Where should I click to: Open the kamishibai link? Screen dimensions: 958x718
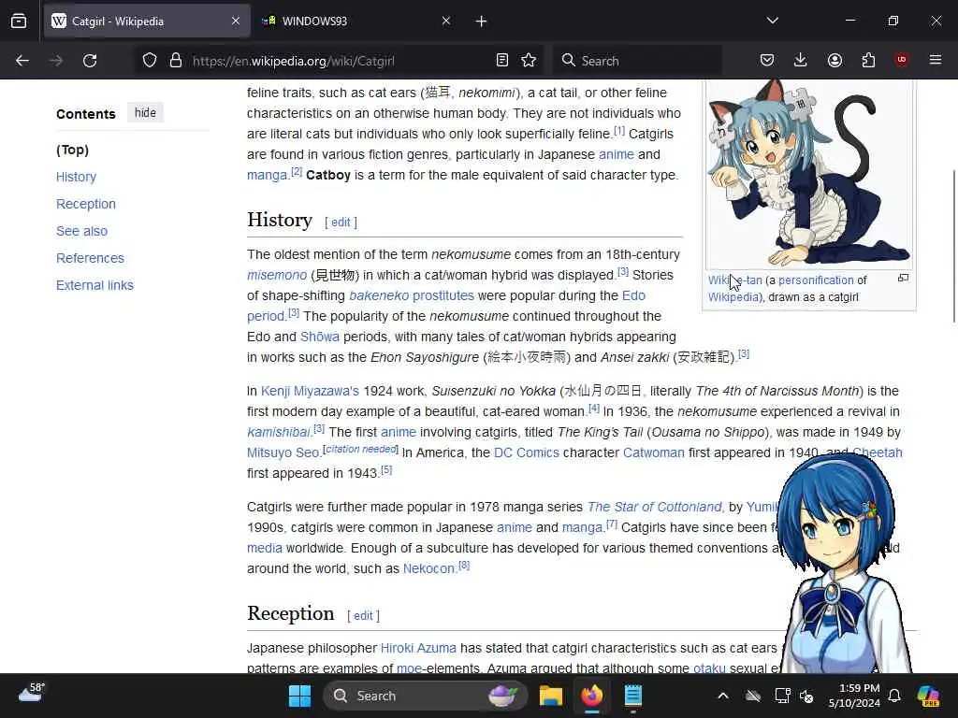279,432
